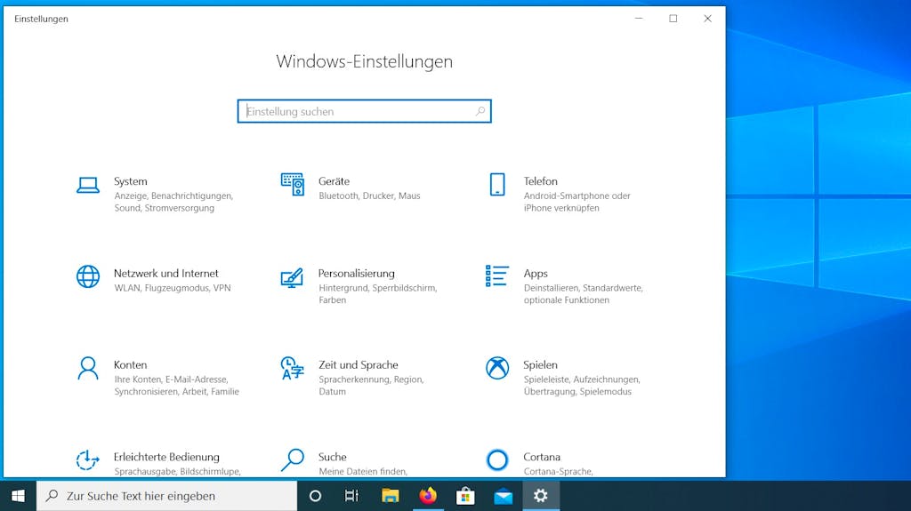The height and width of the screenshot is (511, 911).
Task: Open the Cortana circle icon
Action: pos(497,460)
